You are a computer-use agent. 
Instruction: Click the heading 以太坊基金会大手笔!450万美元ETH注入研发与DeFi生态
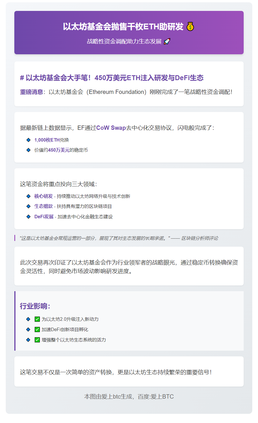point(112,78)
